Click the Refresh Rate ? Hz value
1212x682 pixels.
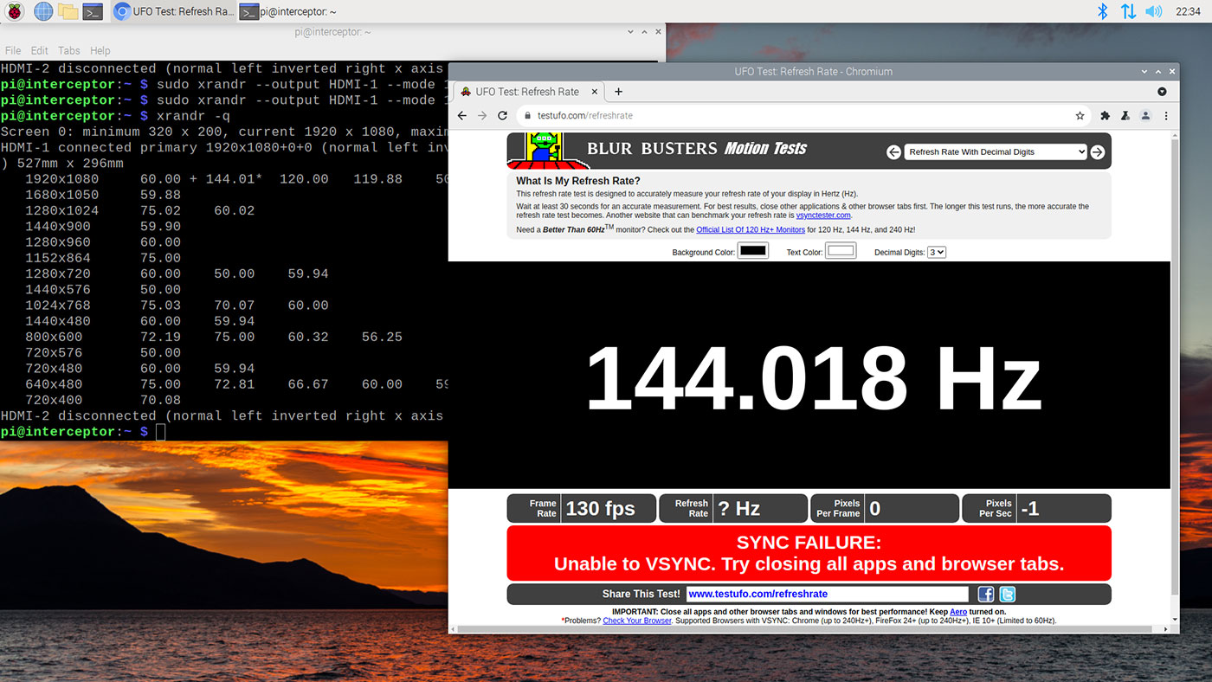pyautogui.click(x=738, y=509)
